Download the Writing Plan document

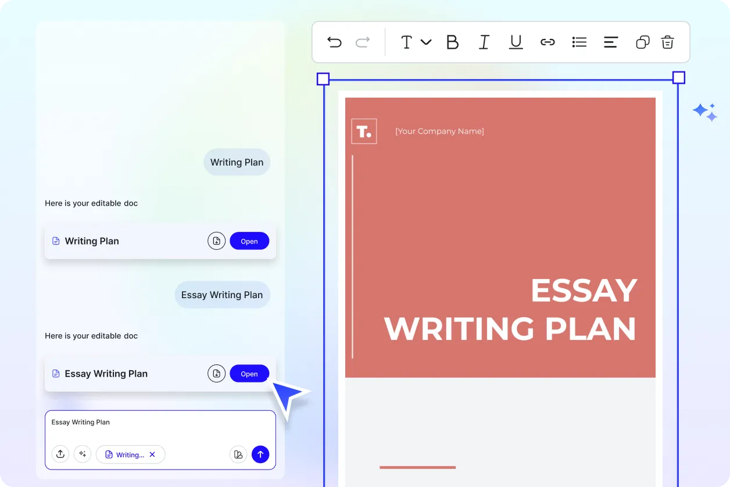[216, 241]
